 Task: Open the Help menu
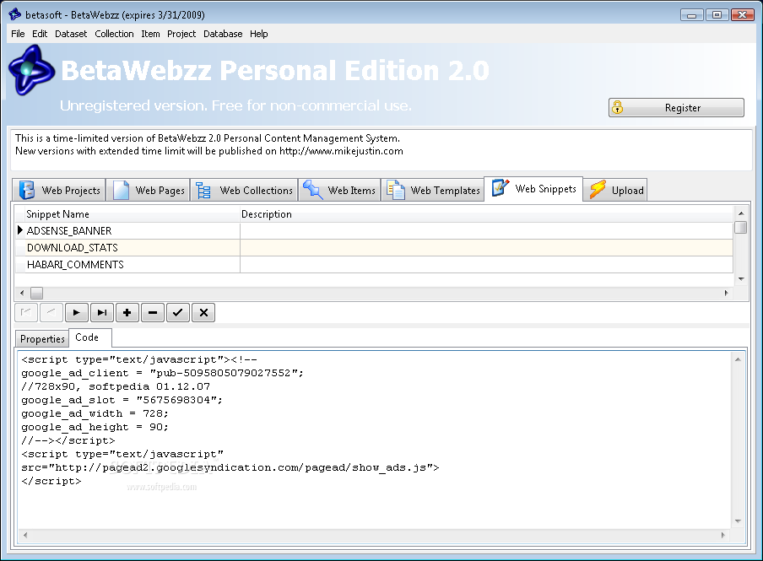259,34
